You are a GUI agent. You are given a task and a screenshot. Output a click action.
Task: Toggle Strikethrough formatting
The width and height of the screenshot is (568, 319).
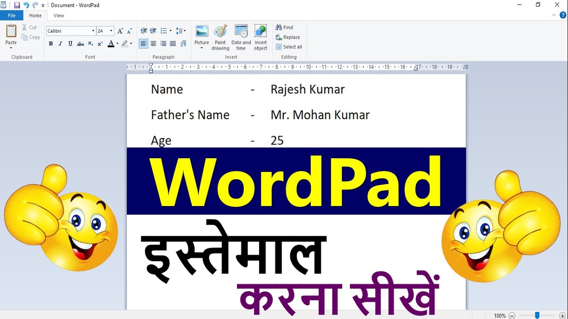click(80, 43)
